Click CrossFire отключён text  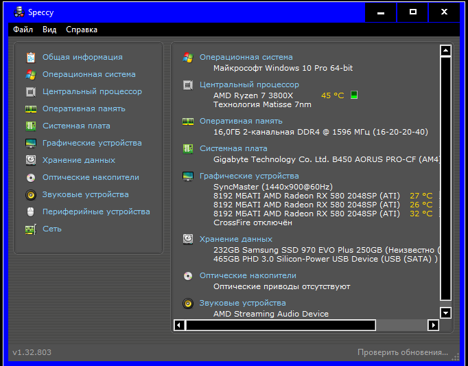[253, 222]
